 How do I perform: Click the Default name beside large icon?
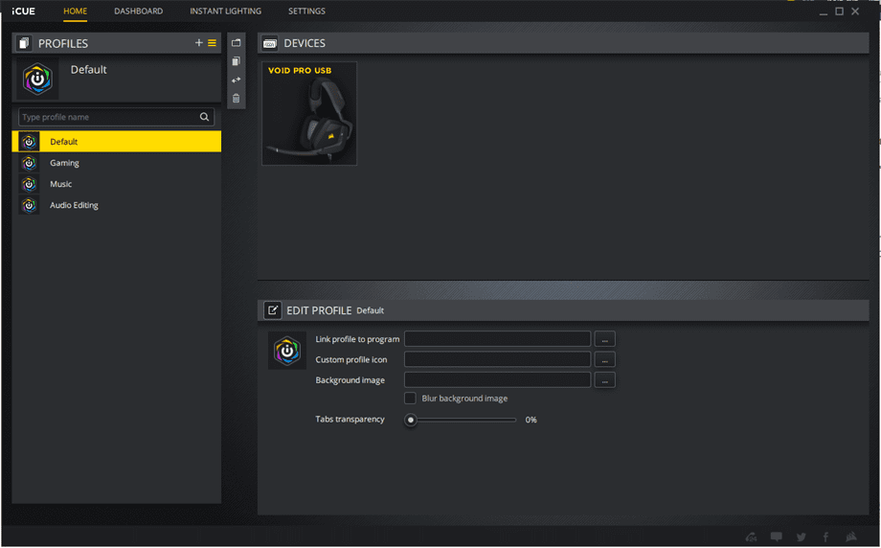pos(88,70)
